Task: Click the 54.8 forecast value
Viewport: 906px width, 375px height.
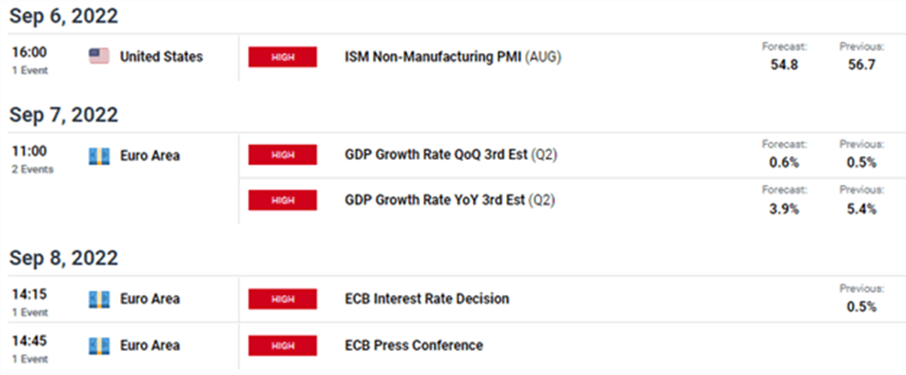Action: (x=784, y=64)
